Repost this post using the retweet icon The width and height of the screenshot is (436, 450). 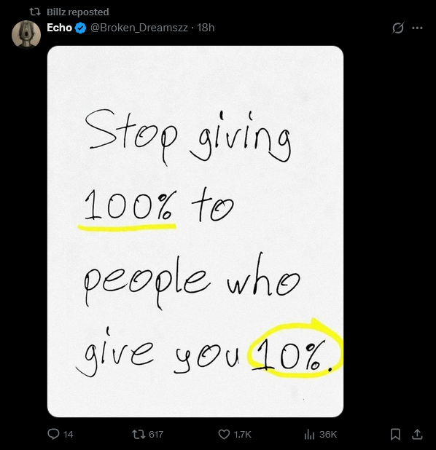tap(139, 434)
